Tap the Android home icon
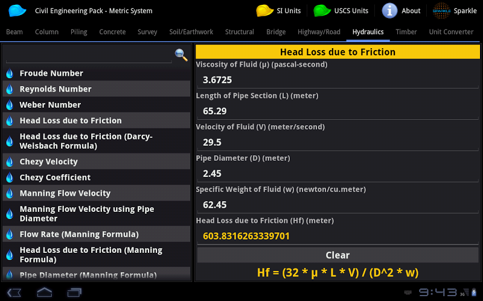 45,293
